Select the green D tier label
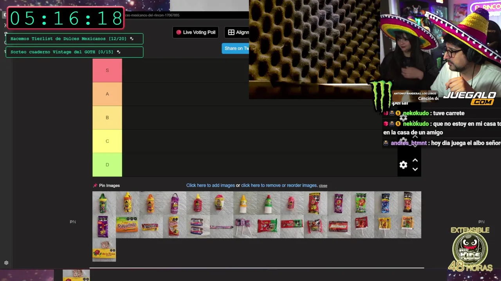This screenshot has height=281, width=501. [107, 165]
